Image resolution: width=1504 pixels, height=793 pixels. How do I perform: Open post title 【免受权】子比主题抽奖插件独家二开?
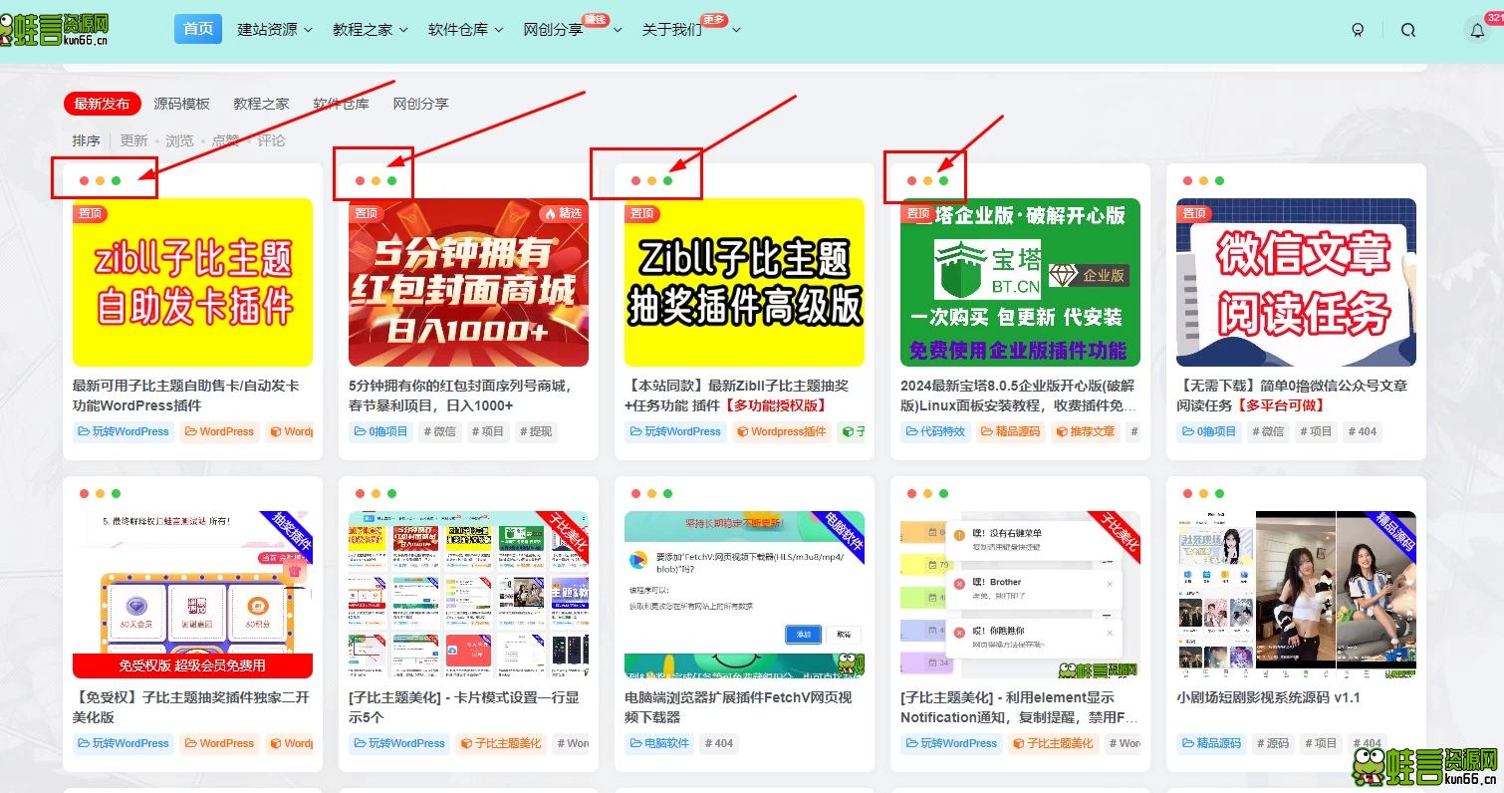tap(191, 707)
